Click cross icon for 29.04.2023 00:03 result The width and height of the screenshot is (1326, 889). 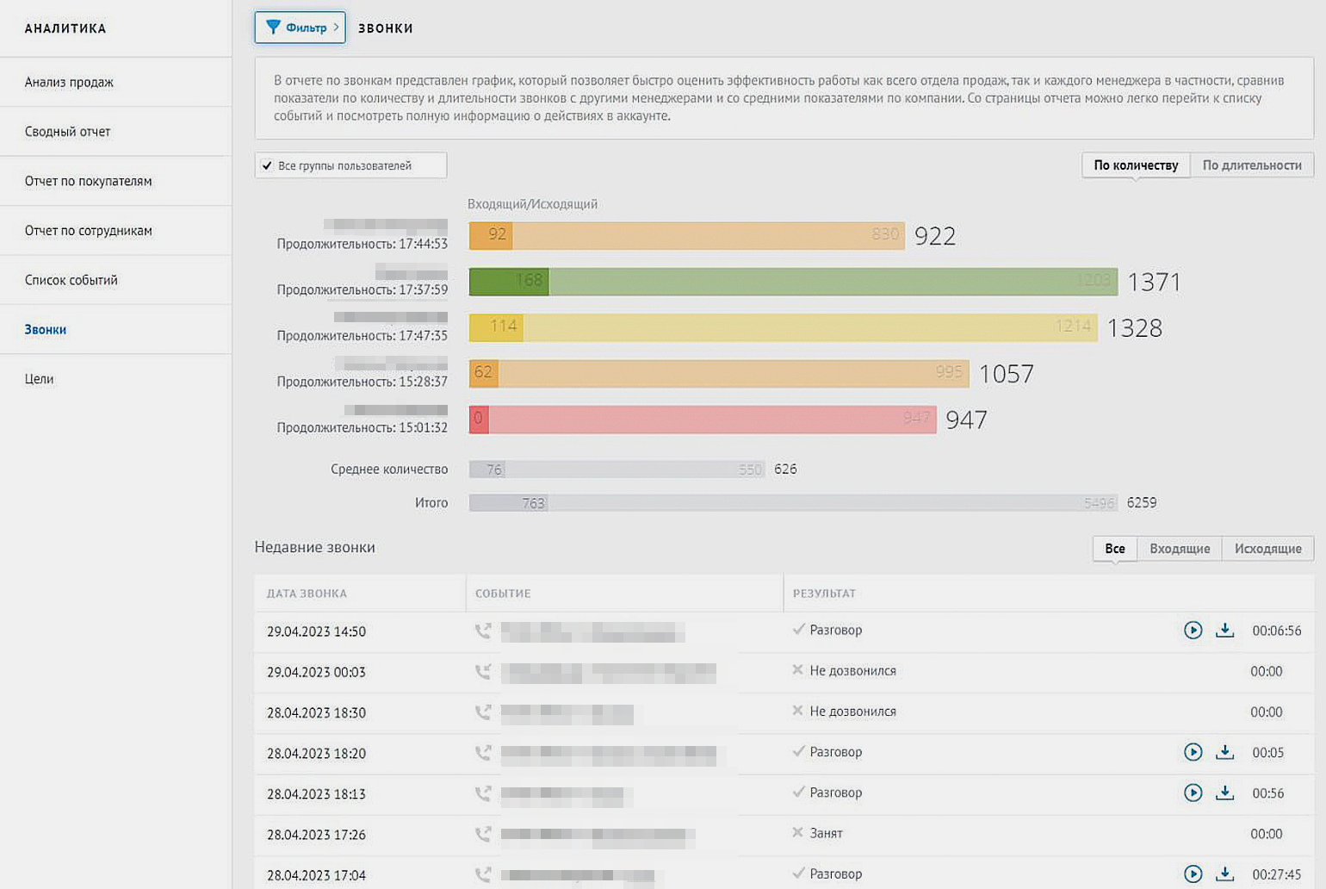tap(797, 670)
